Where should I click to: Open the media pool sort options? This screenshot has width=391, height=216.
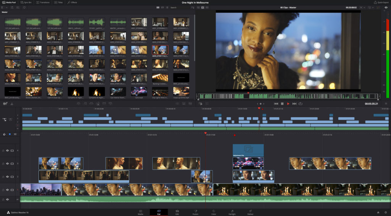pos(192,8)
